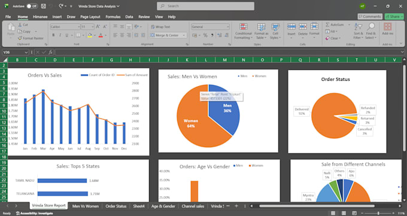Open the Cell Styles dropdown

click(x=275, y=31)
